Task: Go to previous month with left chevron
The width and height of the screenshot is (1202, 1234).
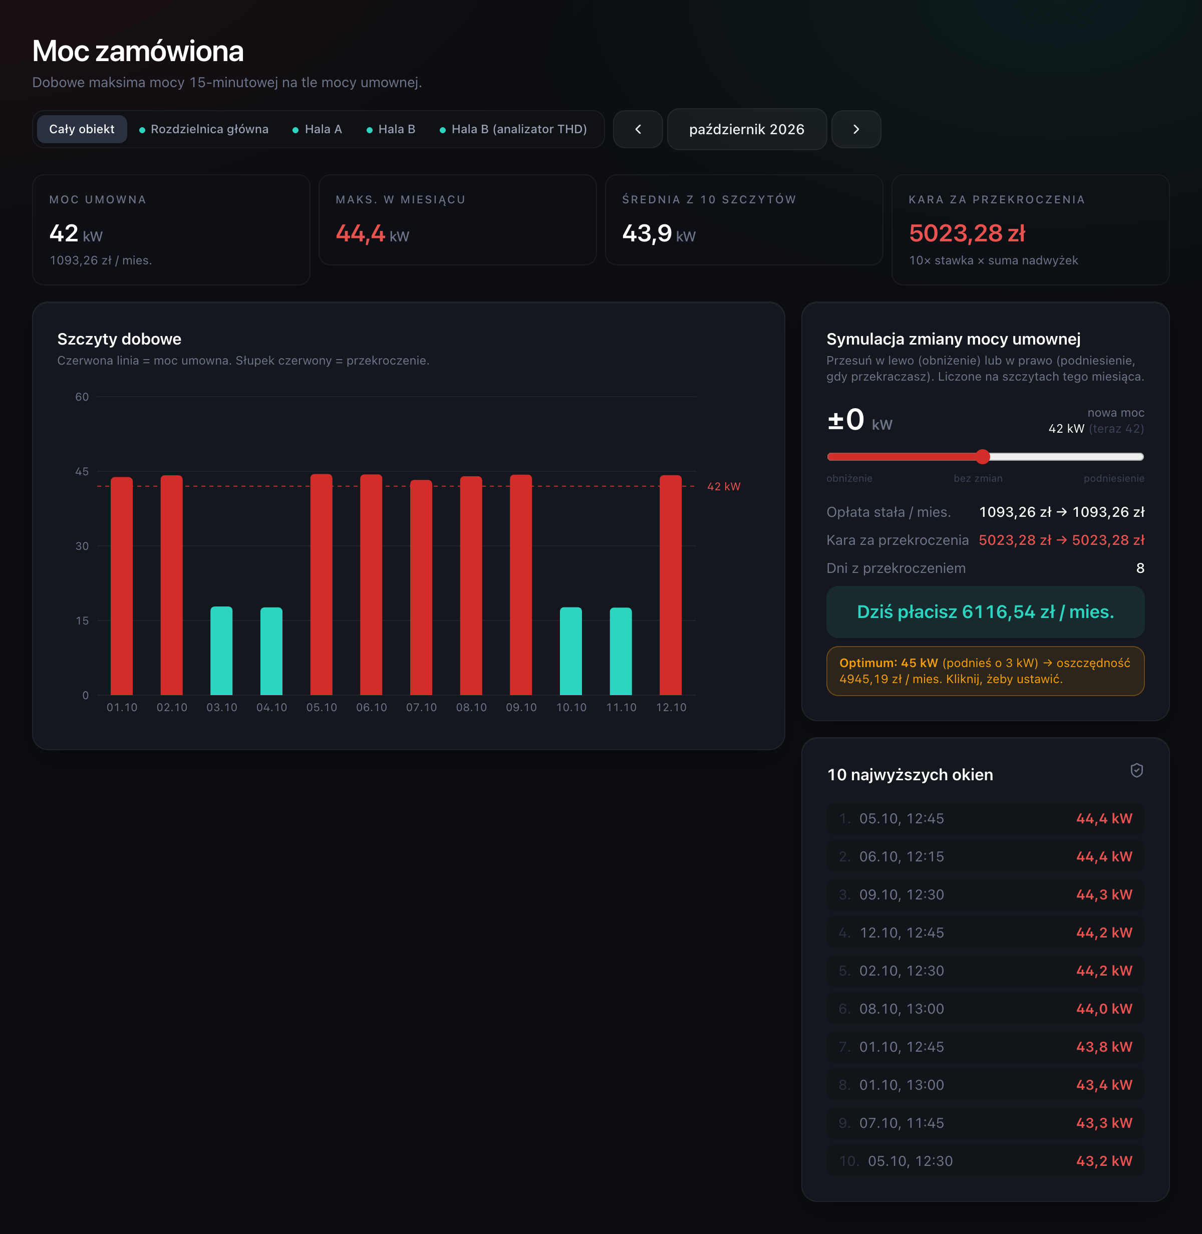Action: coord(638,129)
